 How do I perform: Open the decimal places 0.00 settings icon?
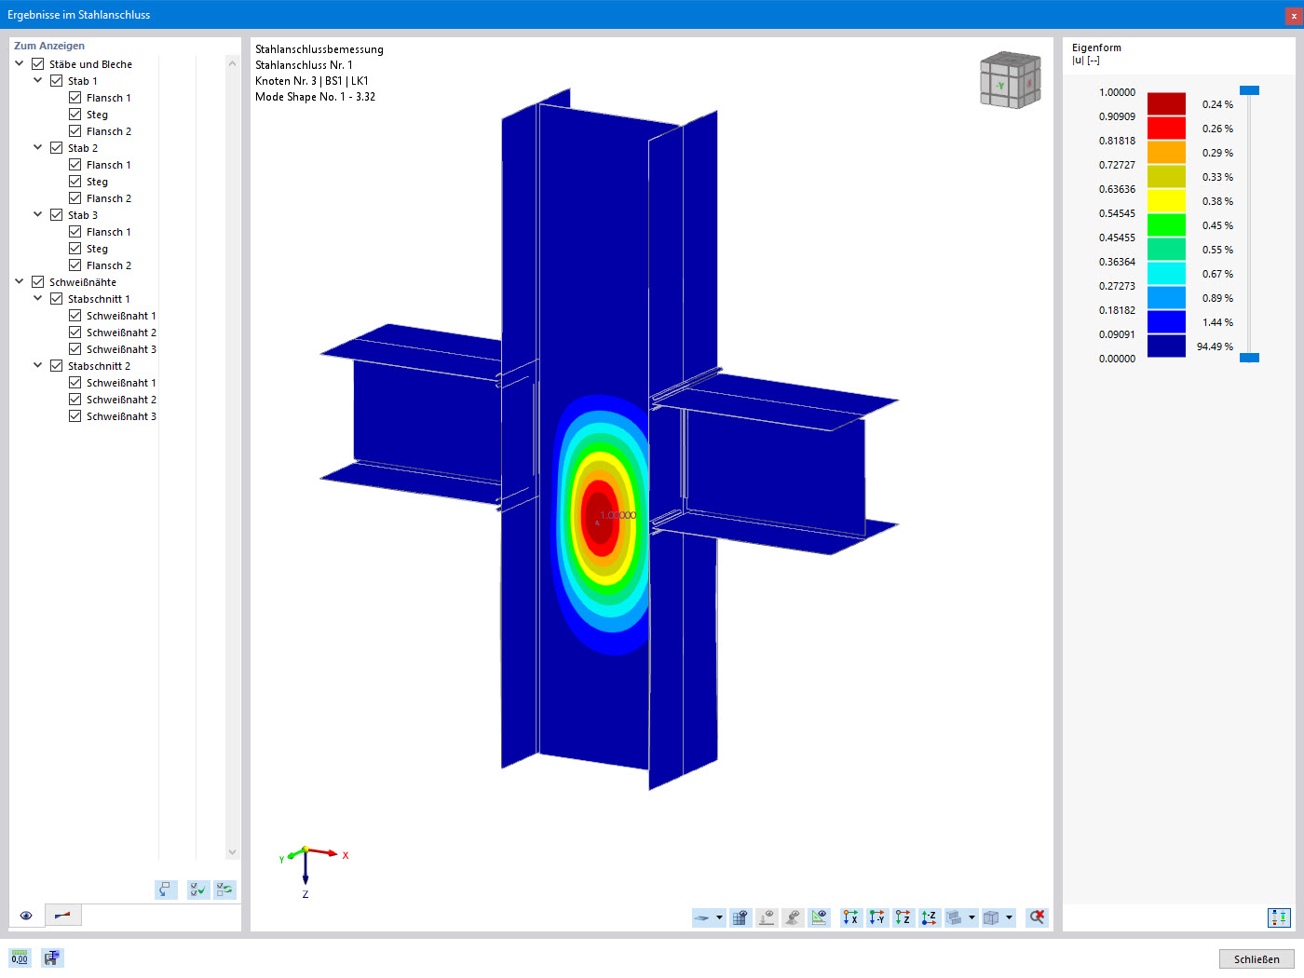click(x=20, y=958)
